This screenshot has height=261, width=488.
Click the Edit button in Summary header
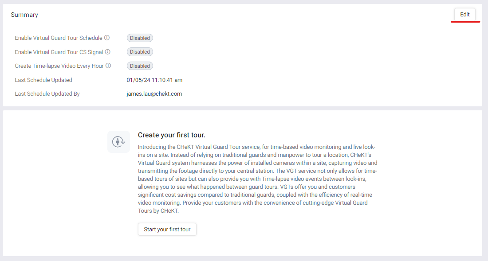464,14
